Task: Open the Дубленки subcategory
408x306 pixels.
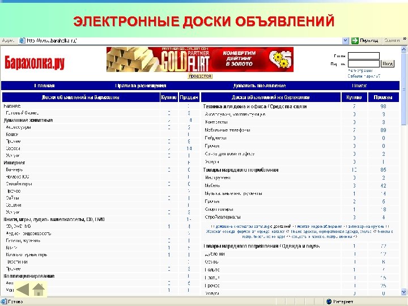Action: tap(215, 254)
